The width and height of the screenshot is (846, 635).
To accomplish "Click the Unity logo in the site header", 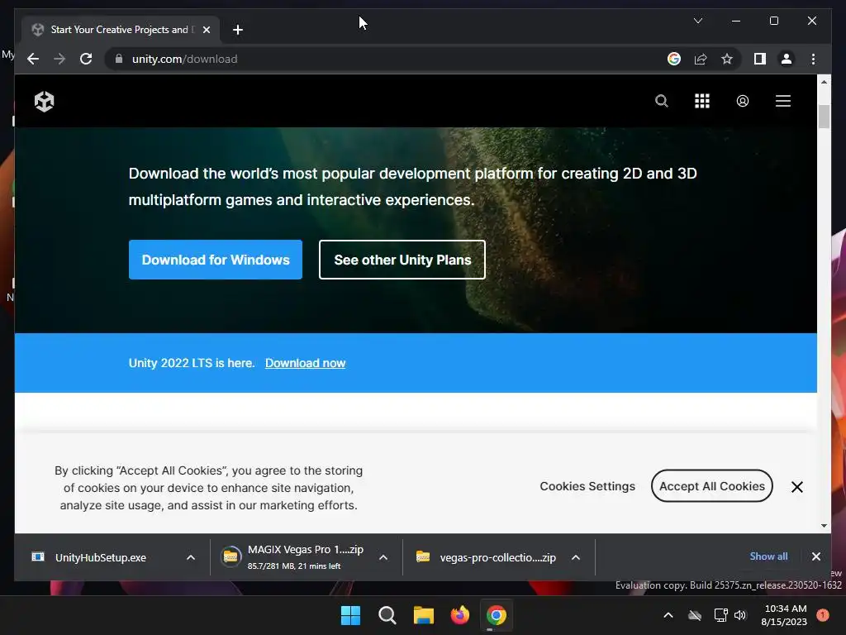I will pyautogui.click(x=45, y=101).
